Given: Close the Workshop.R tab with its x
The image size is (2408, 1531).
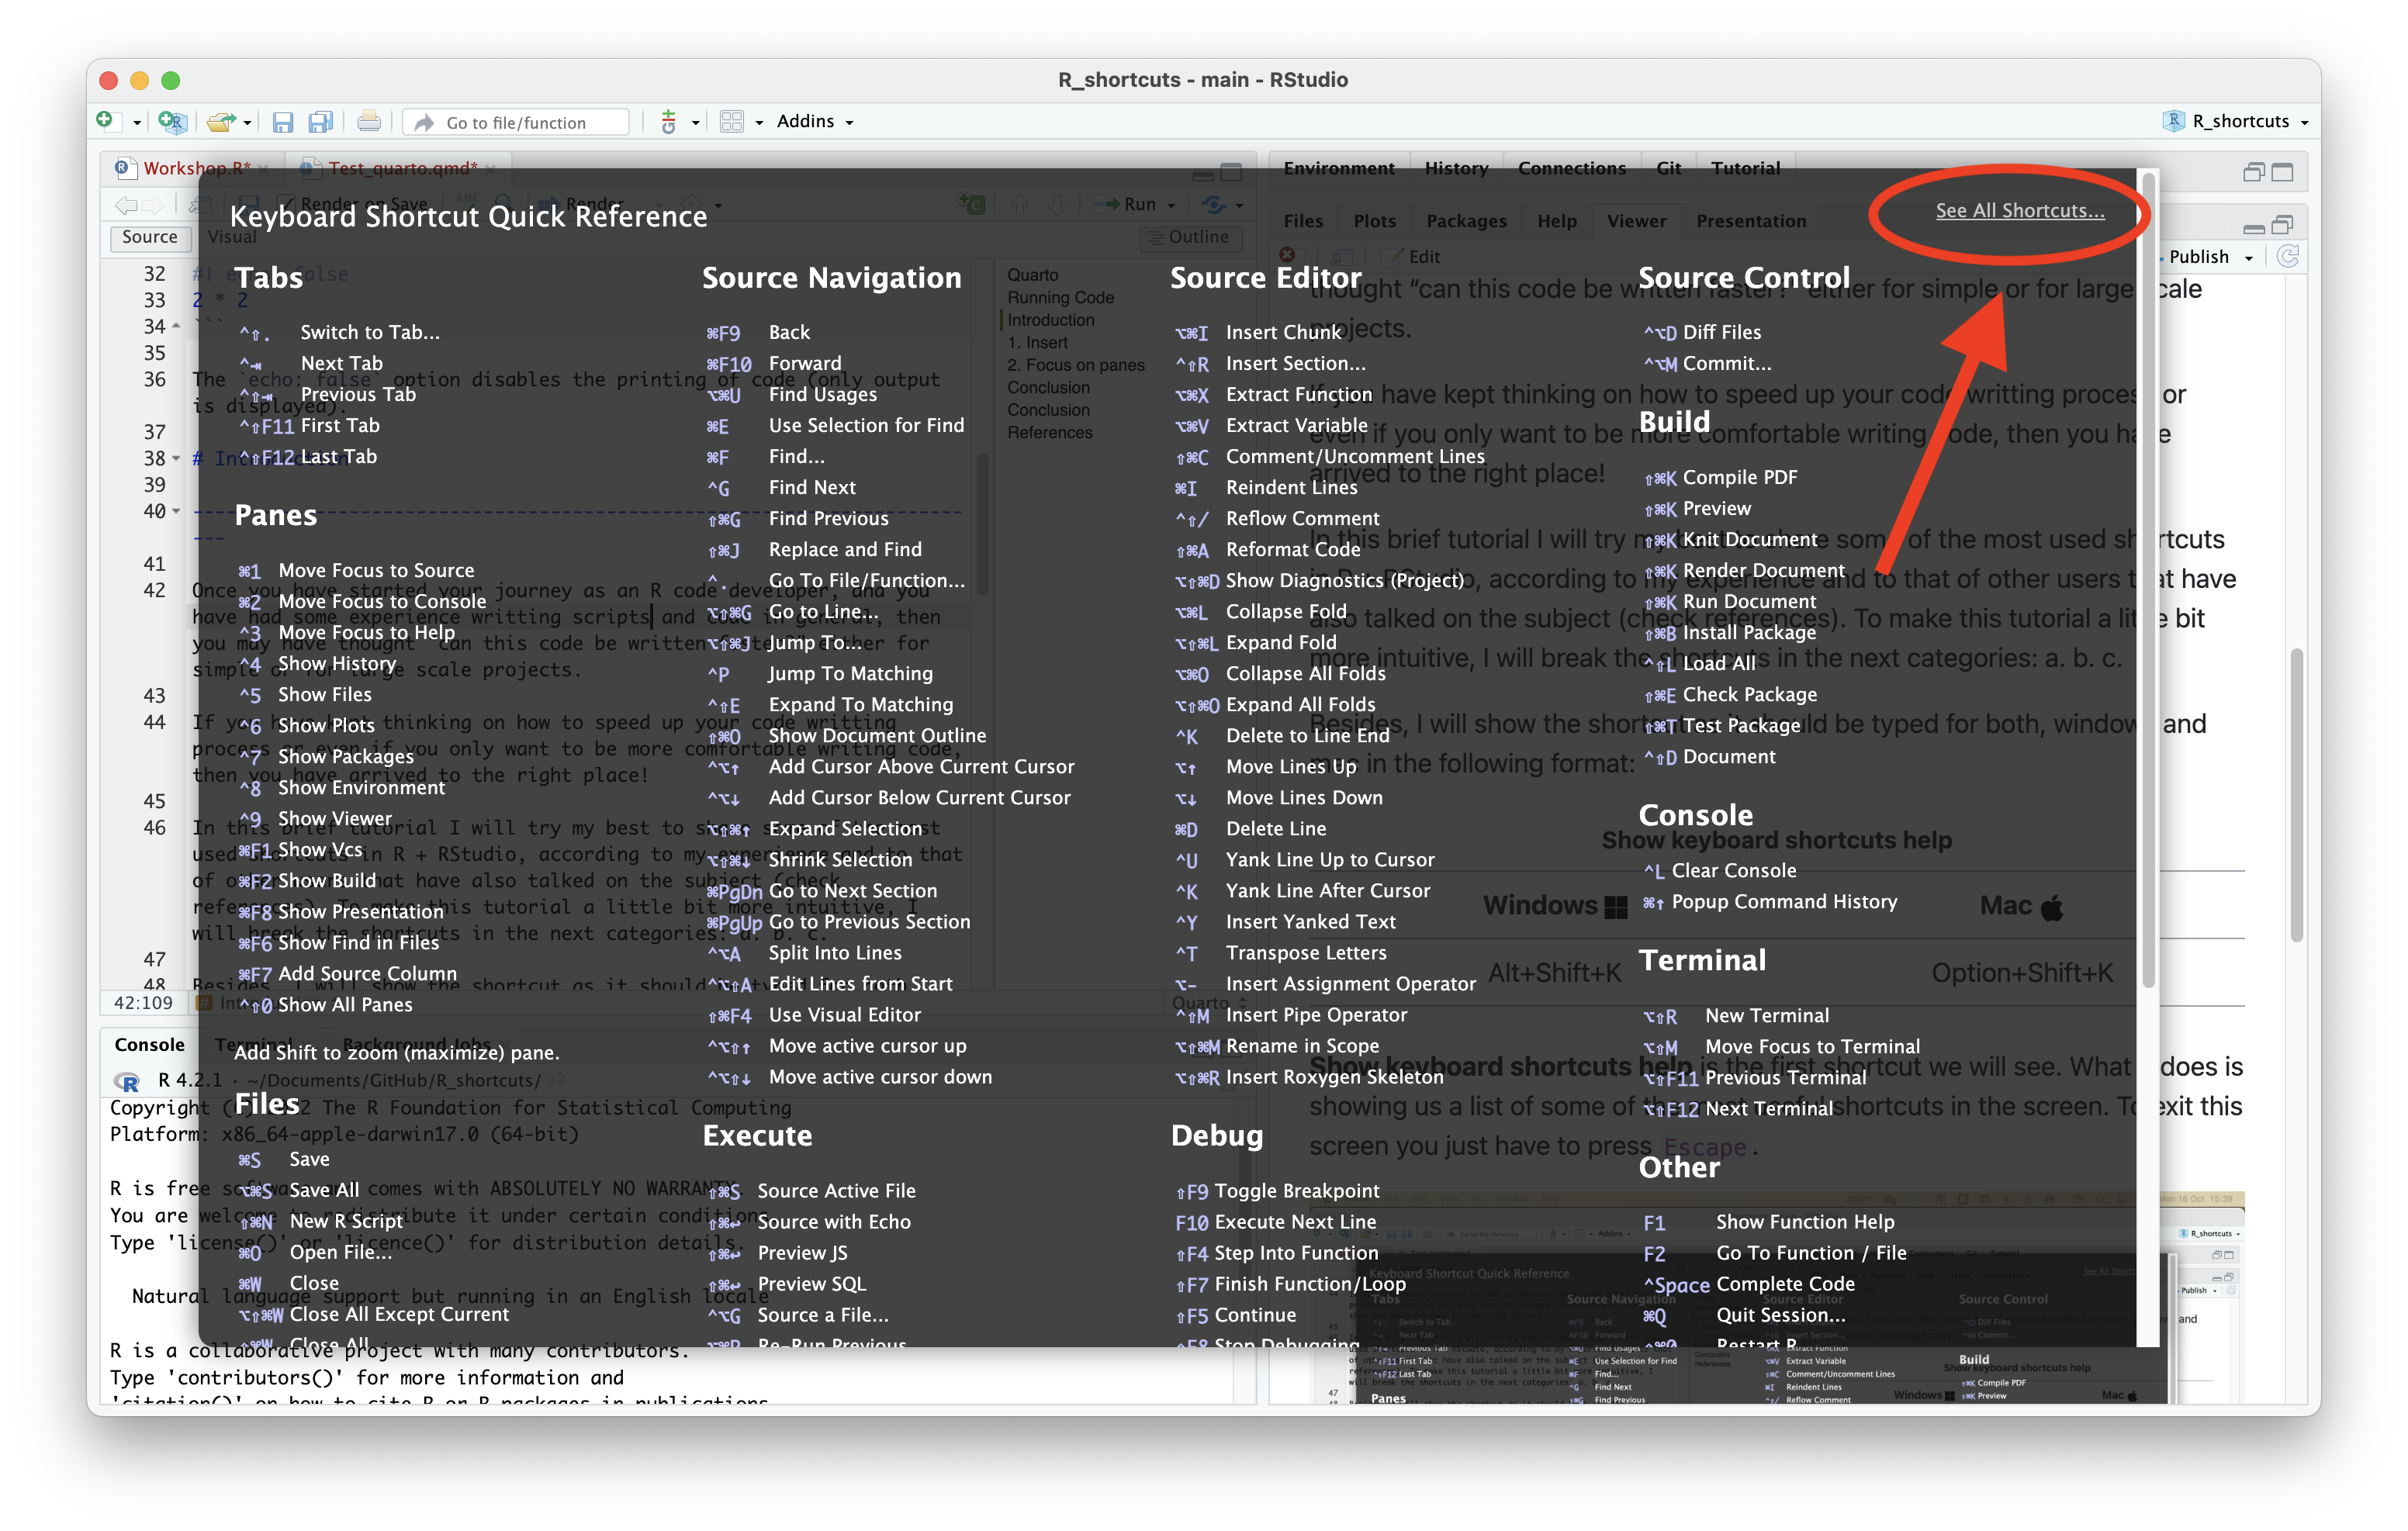Looking at the screenshot, I should [263, 169].
